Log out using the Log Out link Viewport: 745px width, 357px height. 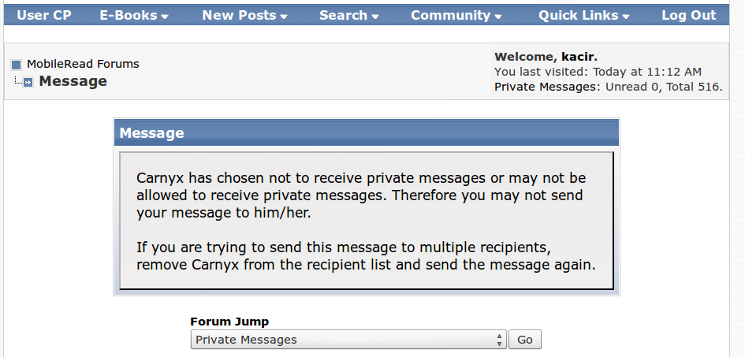pos(688,15)
